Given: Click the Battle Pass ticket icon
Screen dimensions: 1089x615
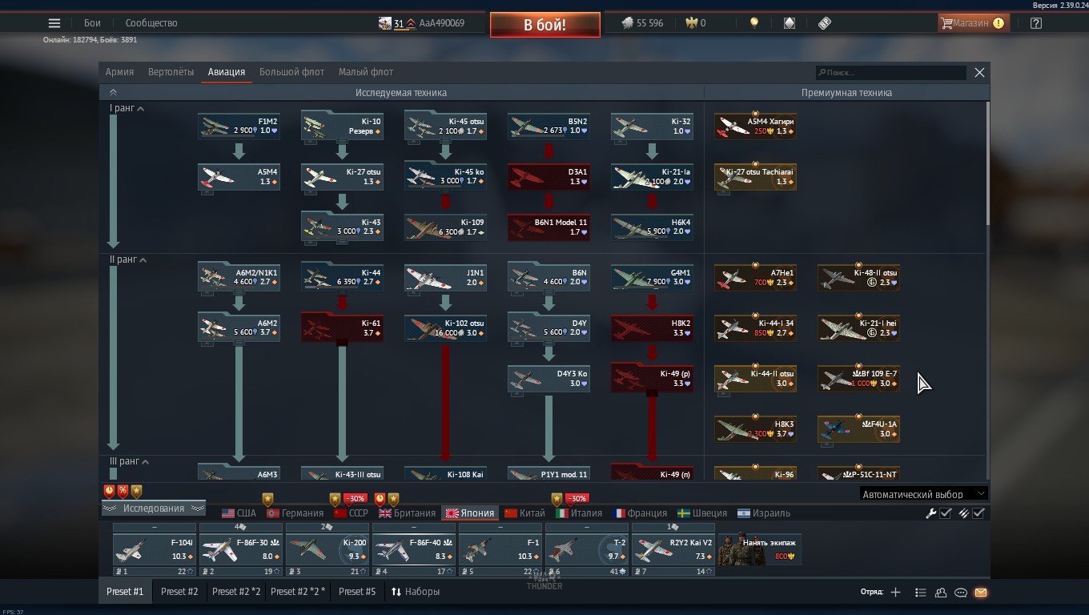Looking at the screenshot, I should pyautogui.click(x=825, y=23).
